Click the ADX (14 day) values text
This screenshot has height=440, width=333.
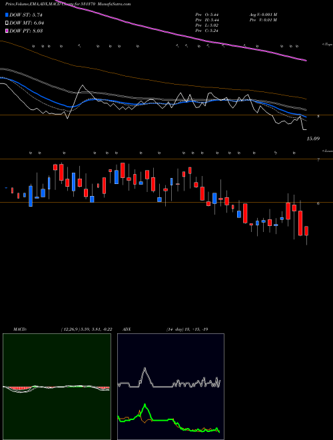[186, 329]
